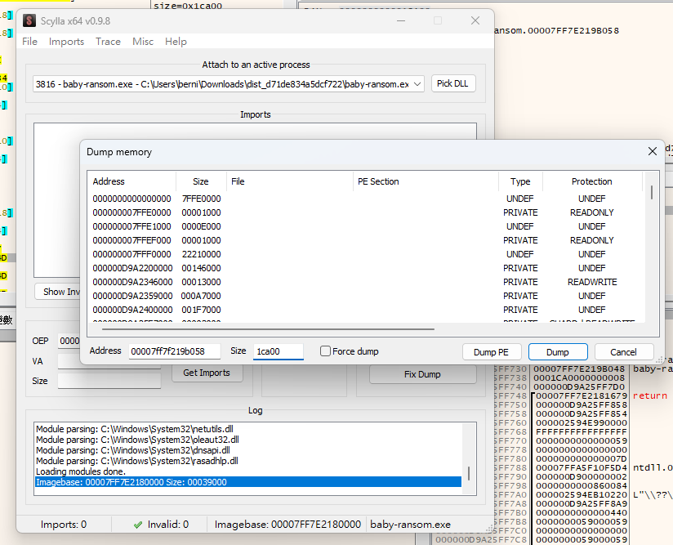Click 'Imports: 0' in the status bar
Image resolution: width=673 pixels, height=545 pixels.
click(x=64, y=525)
